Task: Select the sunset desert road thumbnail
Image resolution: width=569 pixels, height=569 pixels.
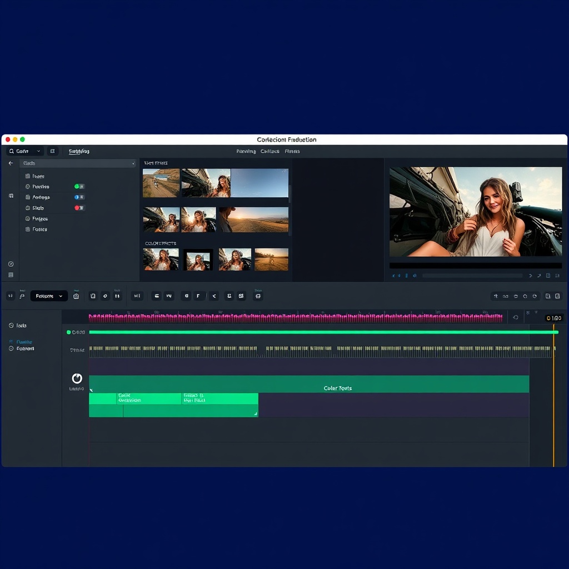Action: point(253,219)
